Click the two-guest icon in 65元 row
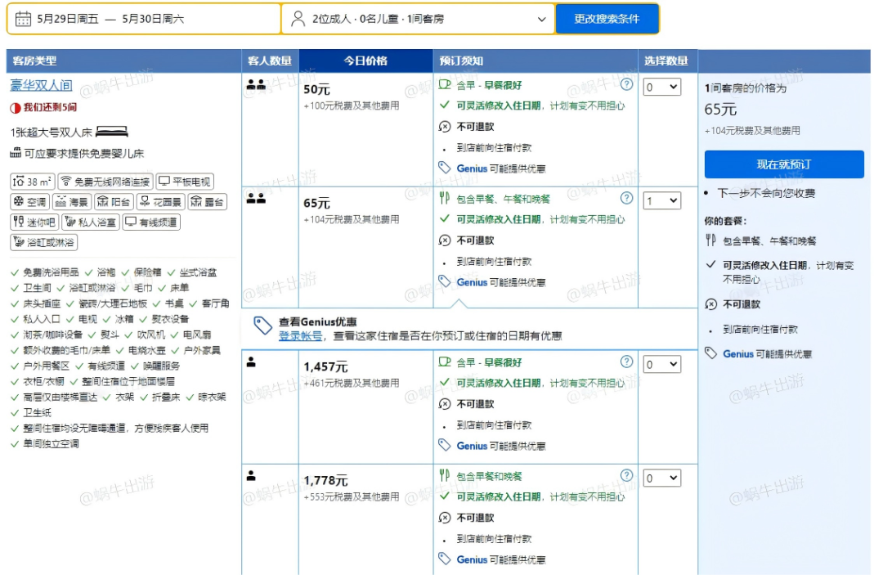Screen dimensions: 883x575 tap(256, 199)
